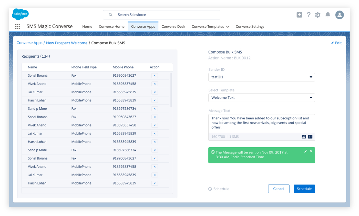Remove first Vivek Anand recipient row
This screenshot has height=216, width=359.
point(155,84)
